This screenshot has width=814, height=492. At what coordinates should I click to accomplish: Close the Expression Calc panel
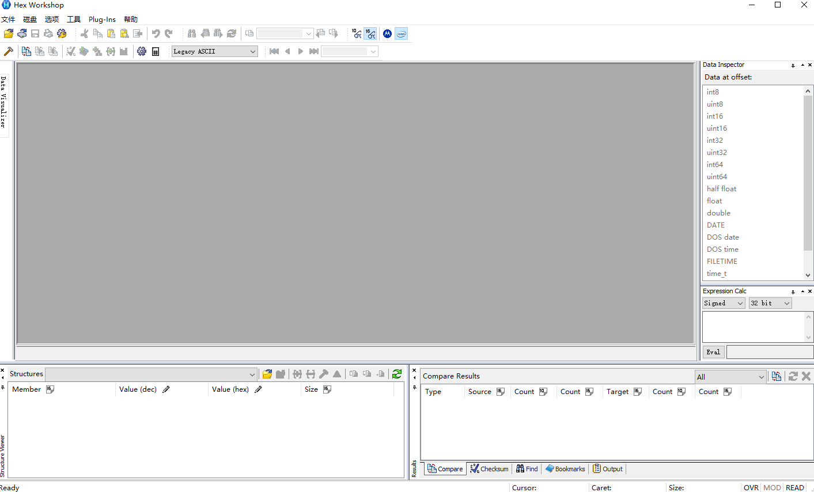[810, 292]
